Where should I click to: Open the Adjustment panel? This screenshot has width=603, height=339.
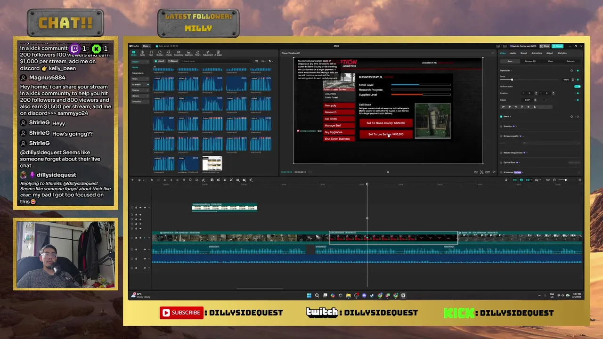pos(208,53)
